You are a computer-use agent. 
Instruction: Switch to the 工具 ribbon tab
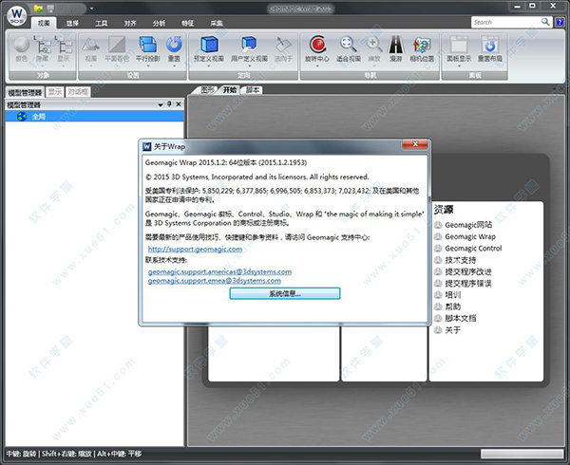click(x=102, y=23)
